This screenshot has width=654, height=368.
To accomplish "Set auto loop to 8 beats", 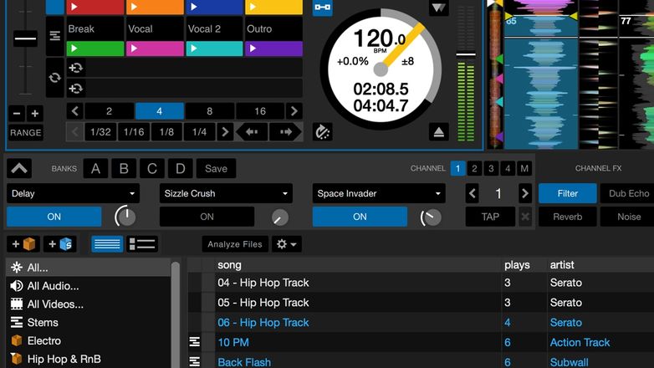I will 209,111.
